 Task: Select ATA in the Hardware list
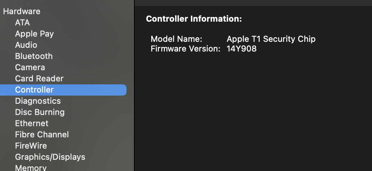(22, 22)
